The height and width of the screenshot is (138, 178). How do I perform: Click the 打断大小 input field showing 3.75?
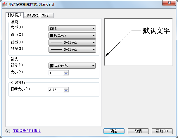[56, 90]
